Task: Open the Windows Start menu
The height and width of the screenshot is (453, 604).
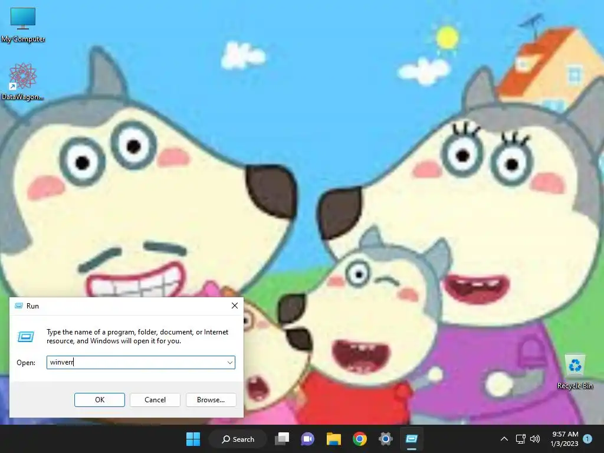Action: [x=193, y=439]
